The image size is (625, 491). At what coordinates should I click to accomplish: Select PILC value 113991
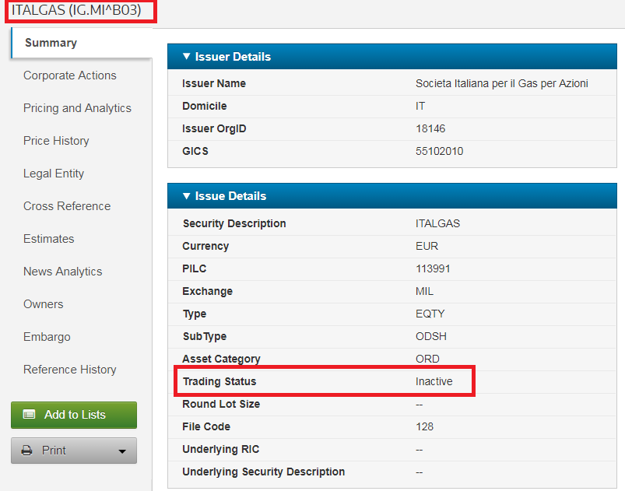point(433,268)
